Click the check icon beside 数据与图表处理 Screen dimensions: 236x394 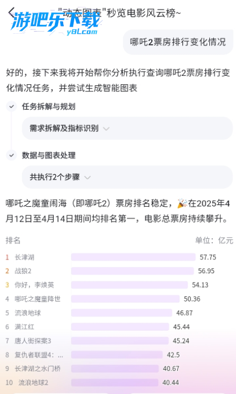pos(11,155)
